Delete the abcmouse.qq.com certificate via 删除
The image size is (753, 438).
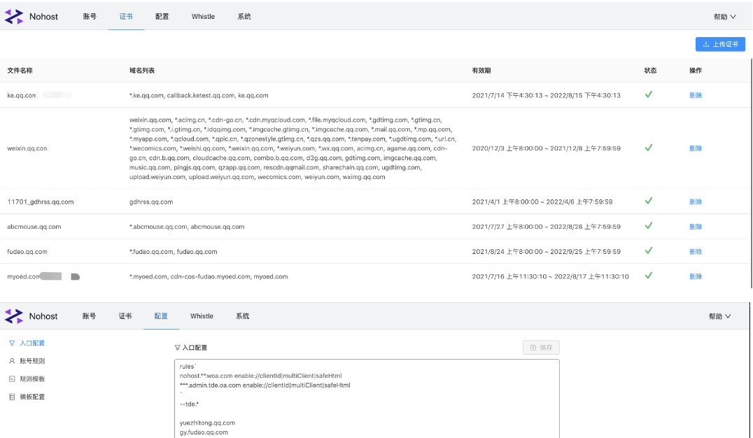696,227
